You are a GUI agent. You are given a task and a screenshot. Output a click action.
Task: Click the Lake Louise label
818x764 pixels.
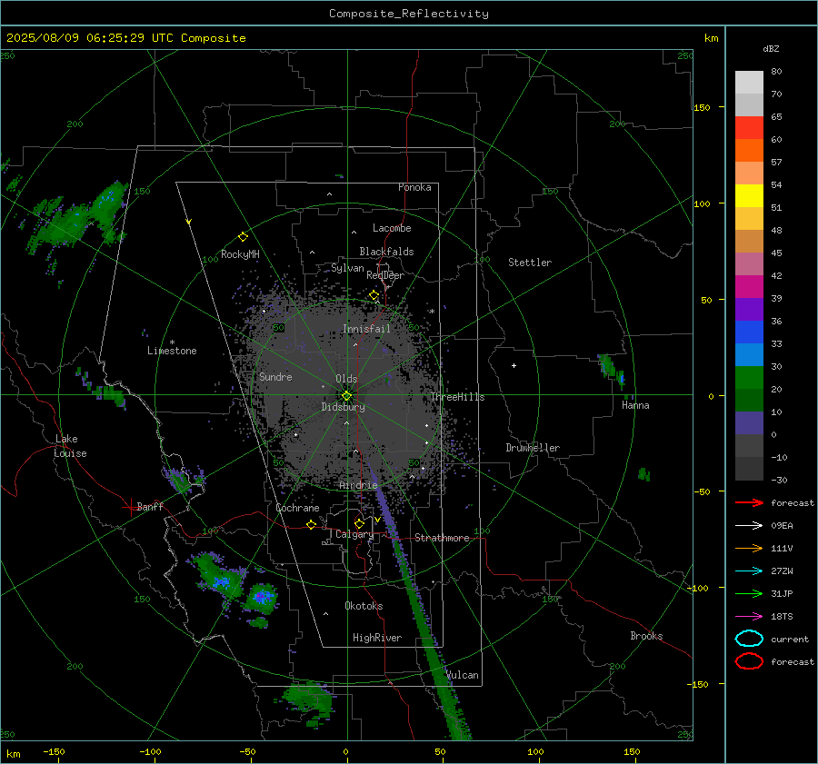(x=70, y=446)
